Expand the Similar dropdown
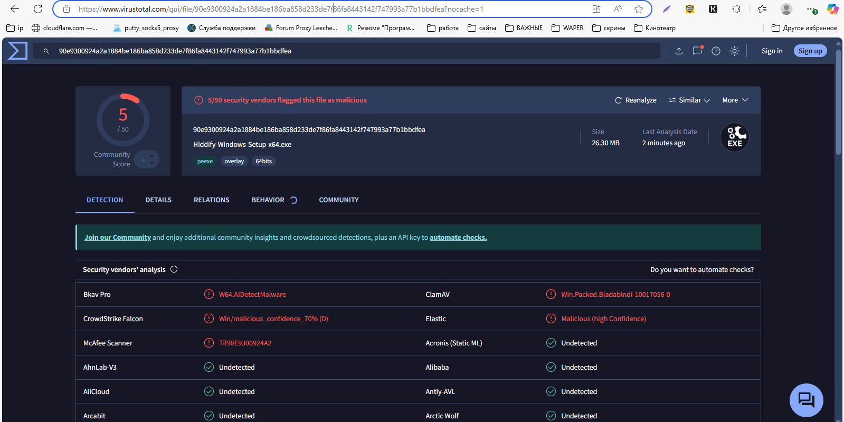The image size is (844, 422). 689,100
